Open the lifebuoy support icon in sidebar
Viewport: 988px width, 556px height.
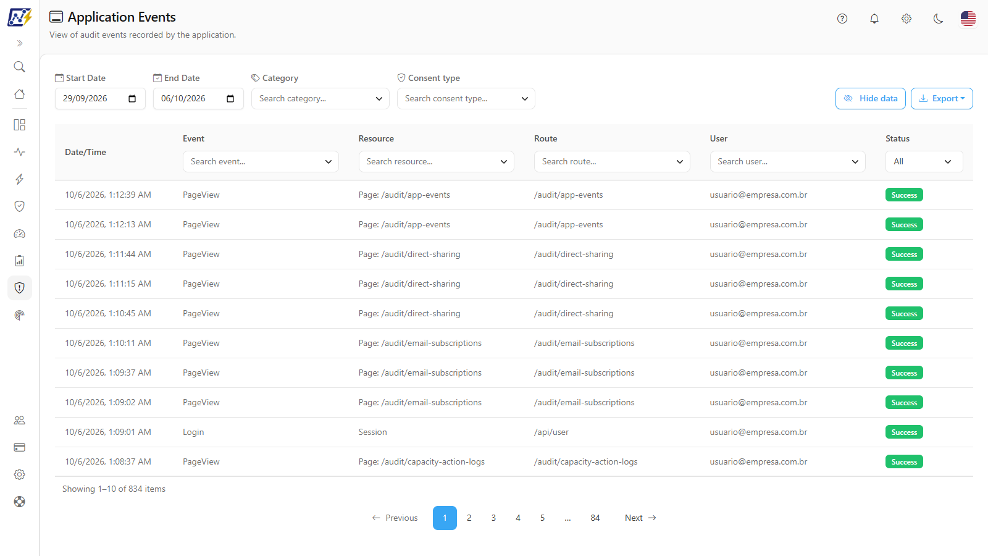(20, 502)
